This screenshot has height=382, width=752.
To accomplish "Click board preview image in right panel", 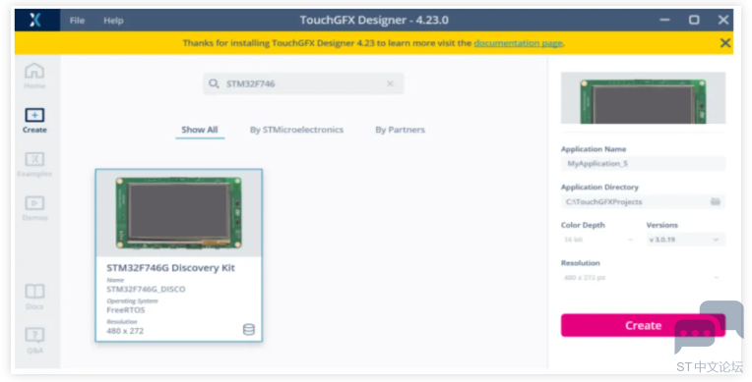I will tap(643, 98).
